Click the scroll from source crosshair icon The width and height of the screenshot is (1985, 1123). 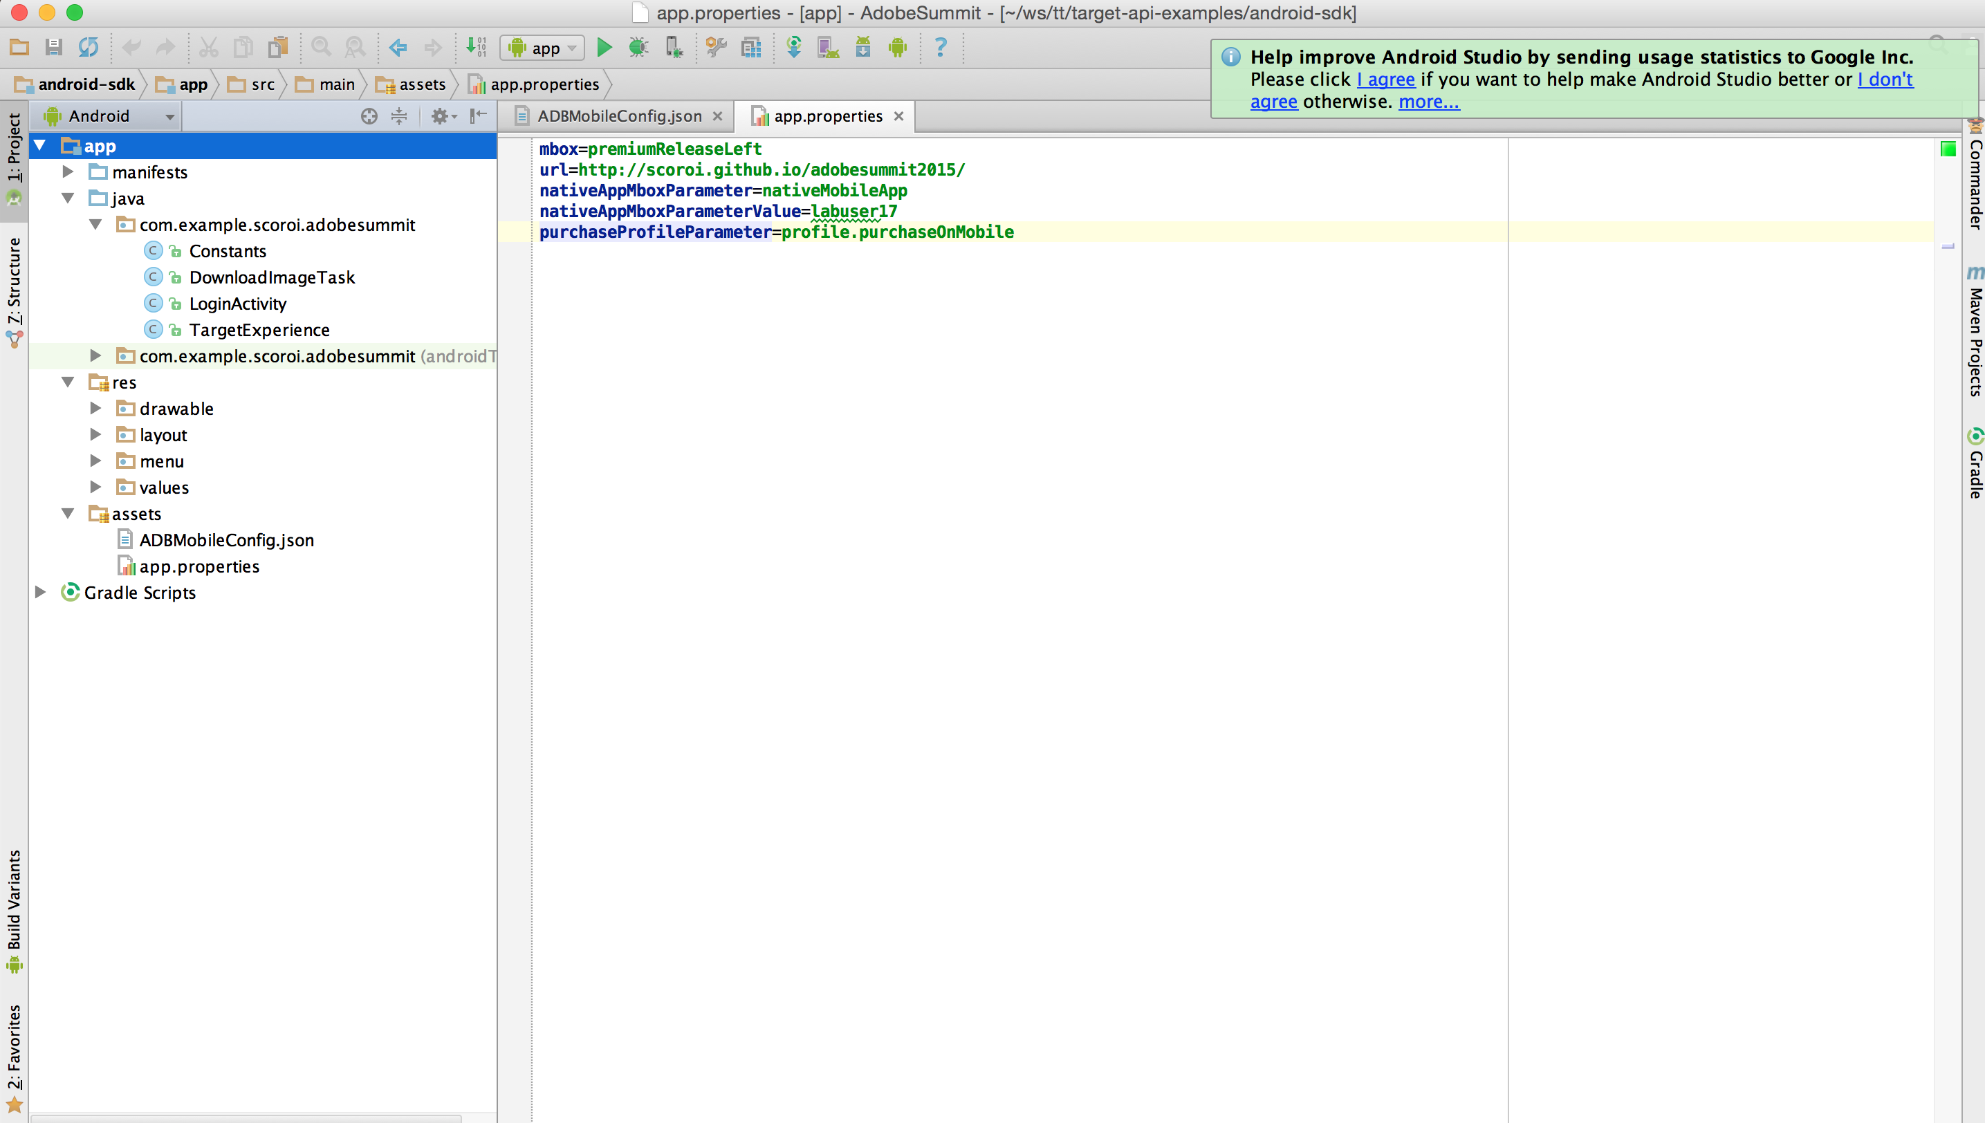[x=369, y=116]
